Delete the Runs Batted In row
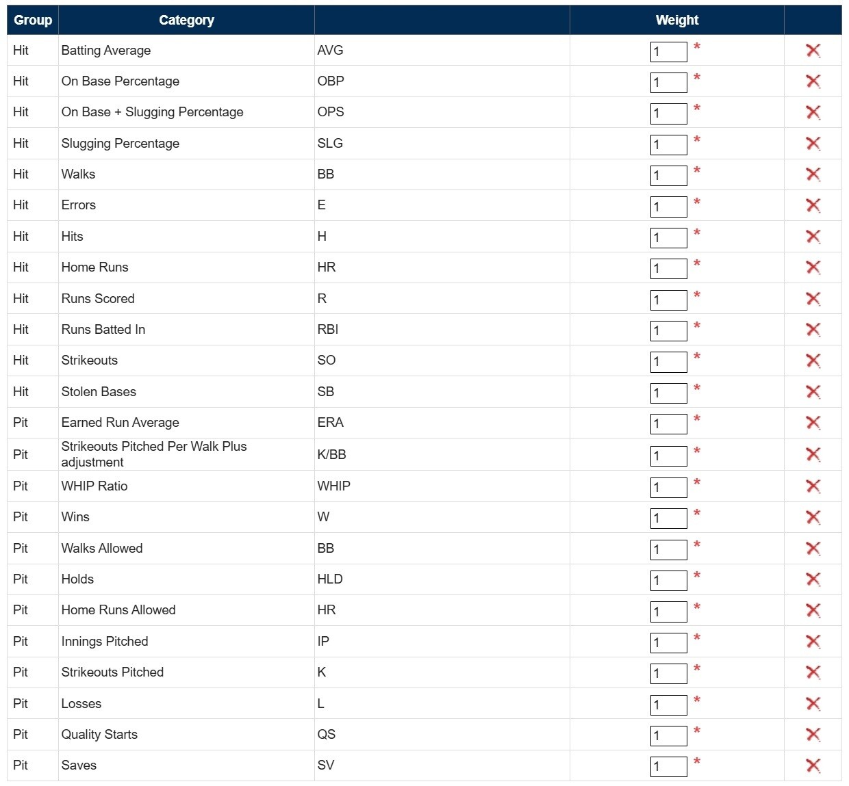 pyautogui.click(x=813, y=330)
